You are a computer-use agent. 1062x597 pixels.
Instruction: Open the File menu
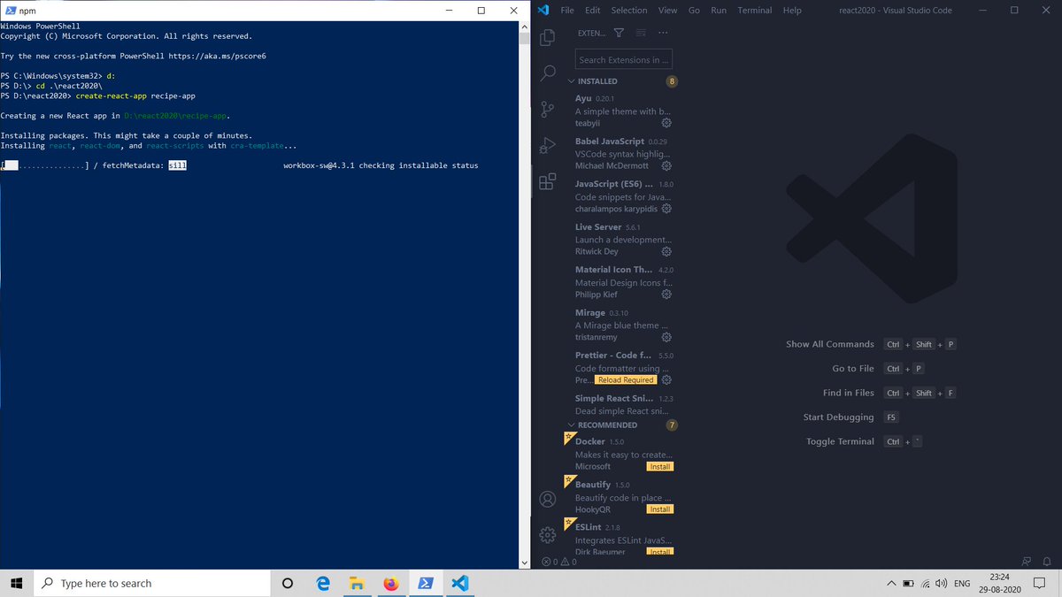[x=567, y=10]
